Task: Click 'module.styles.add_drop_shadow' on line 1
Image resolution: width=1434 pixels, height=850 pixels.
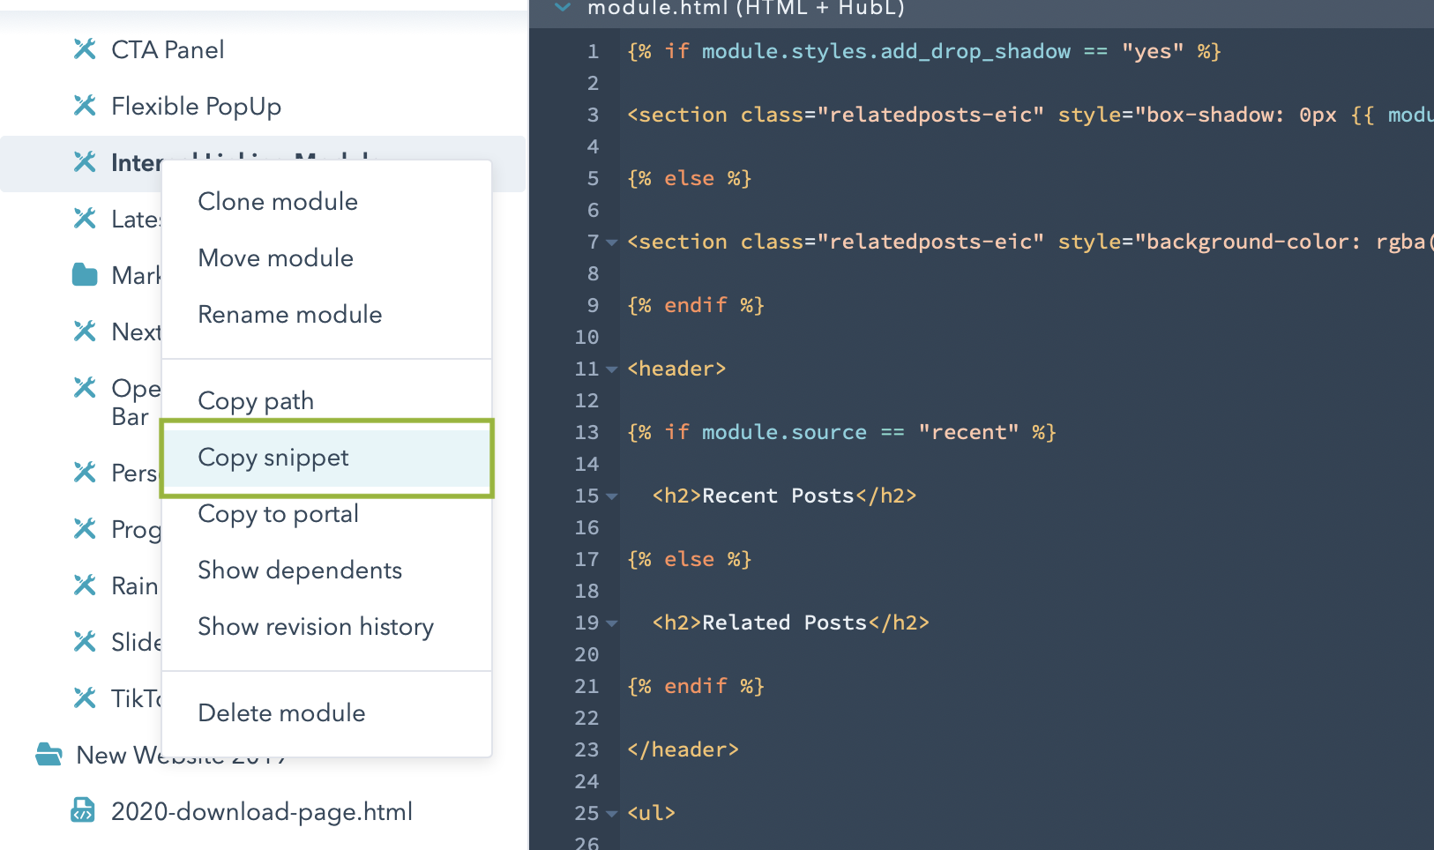Action: pos(886,52)
